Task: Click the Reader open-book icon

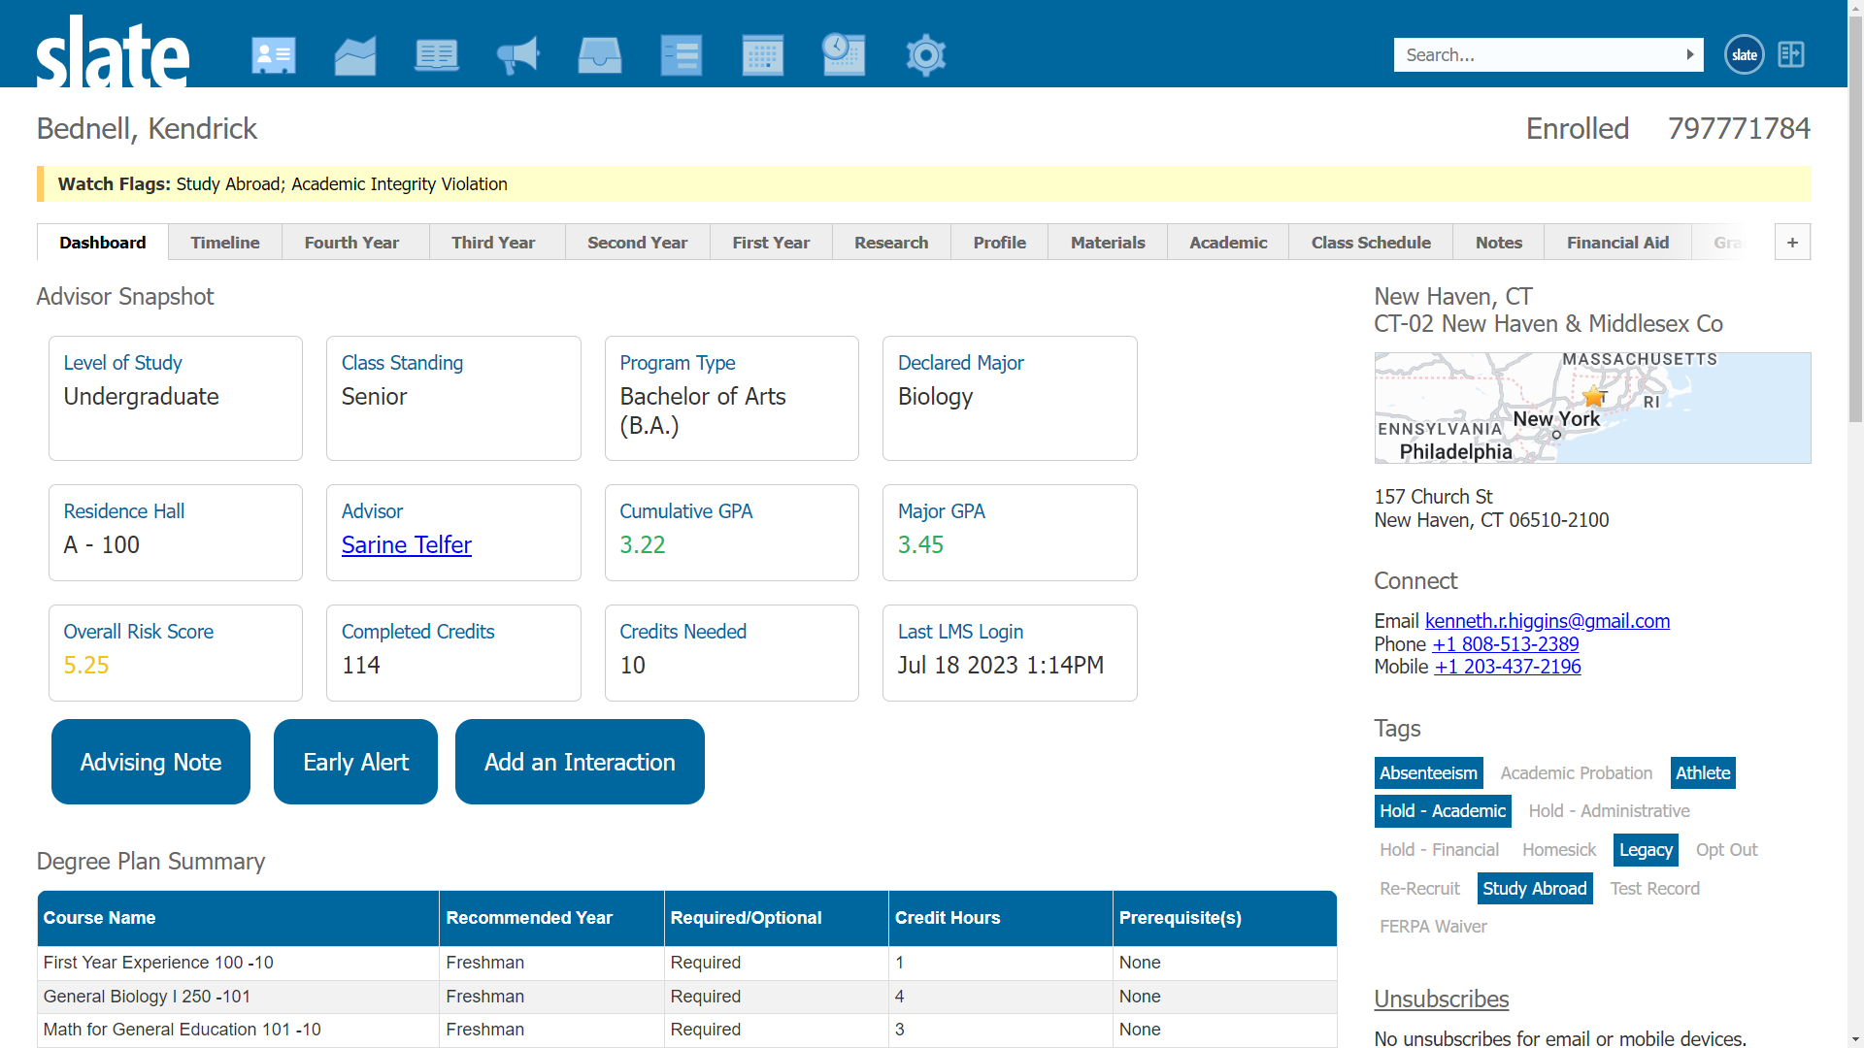Action: [x=436, y=55]
